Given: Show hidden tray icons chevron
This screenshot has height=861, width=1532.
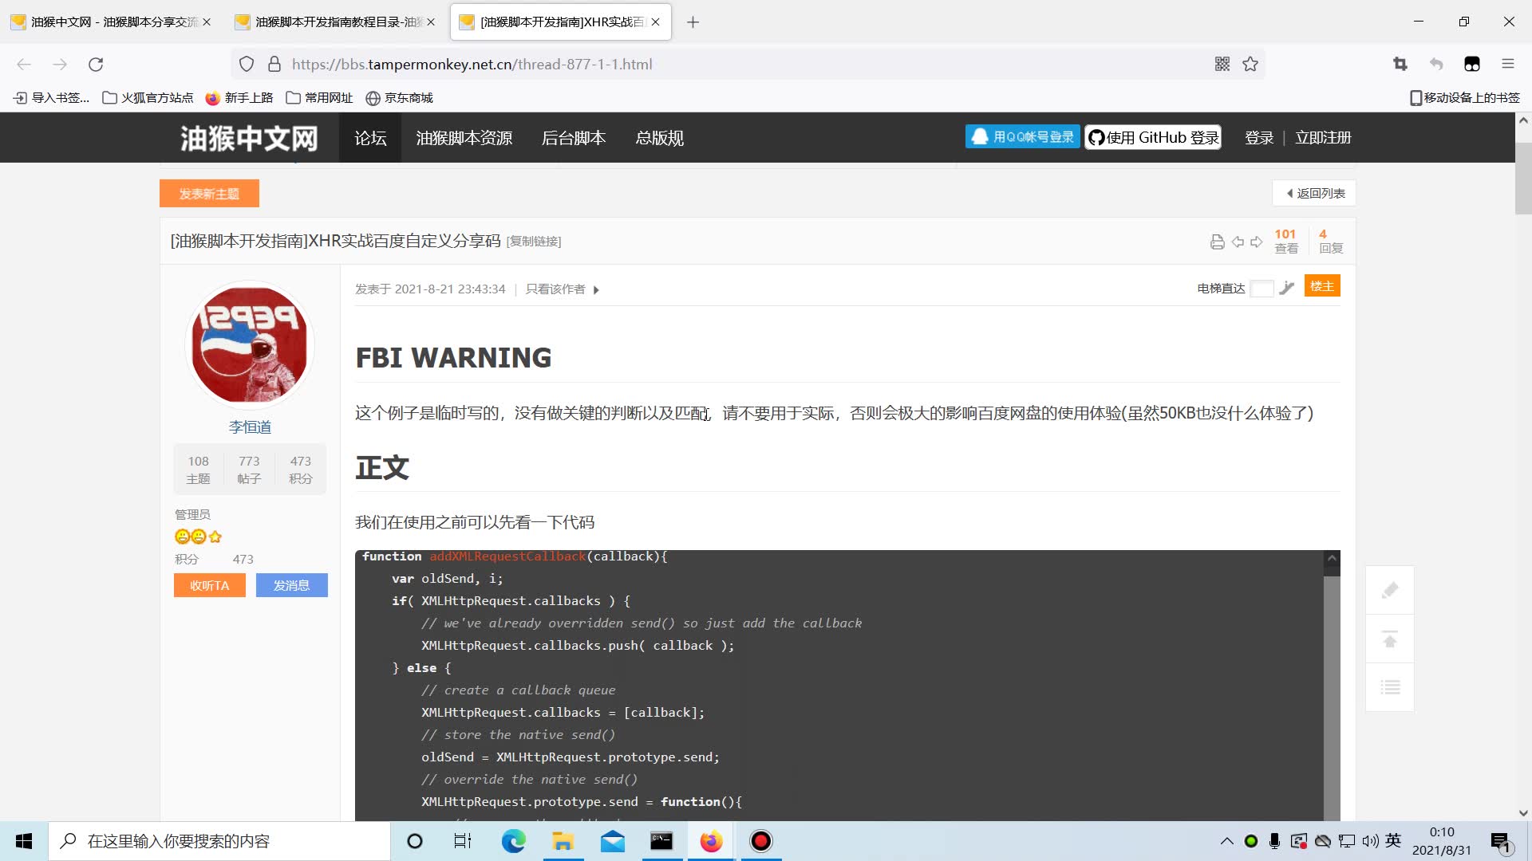Looking at the screenshot, I should tap(1227, 841).
